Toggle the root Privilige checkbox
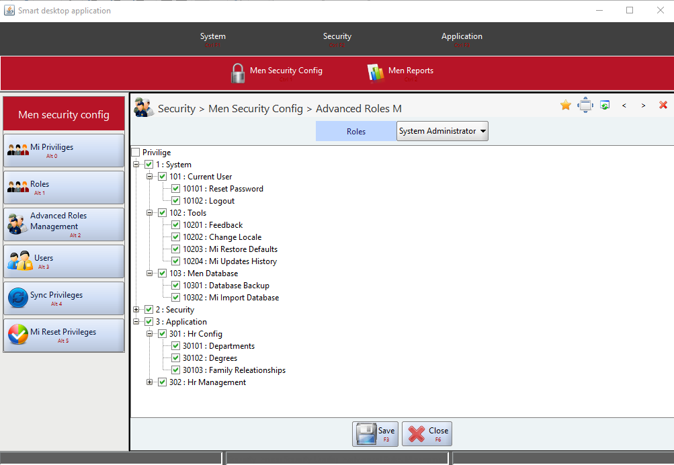This screenshot has height=465, width=674. tap(136, 153)
